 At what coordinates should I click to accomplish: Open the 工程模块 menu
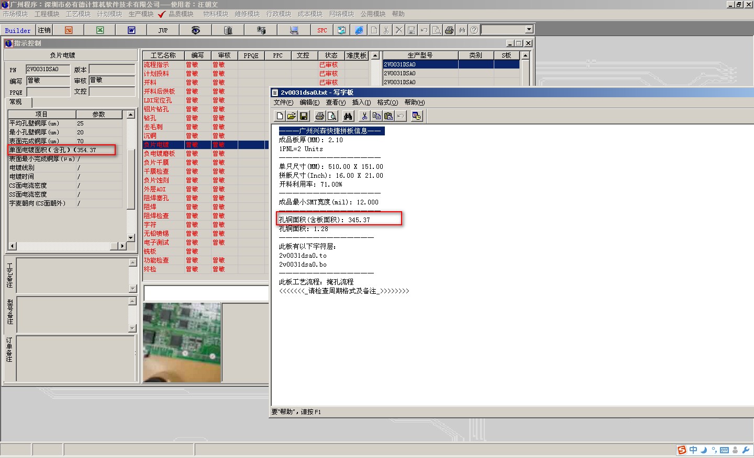click(47, 14)
